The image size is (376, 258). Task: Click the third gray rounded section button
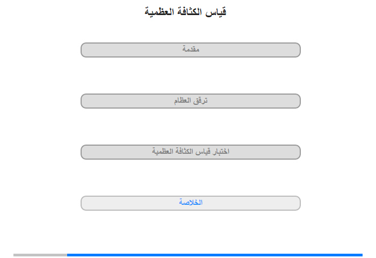[x=190, y=152]
